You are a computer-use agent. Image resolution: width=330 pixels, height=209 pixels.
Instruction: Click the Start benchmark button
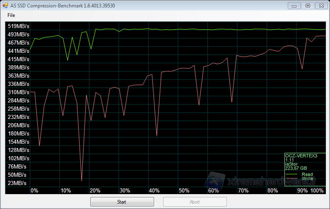[x=122, y=202]
